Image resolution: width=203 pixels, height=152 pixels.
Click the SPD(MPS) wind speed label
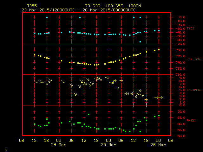coord(194,90)
